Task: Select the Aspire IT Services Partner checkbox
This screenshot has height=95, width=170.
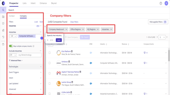Action: (50, 73)
